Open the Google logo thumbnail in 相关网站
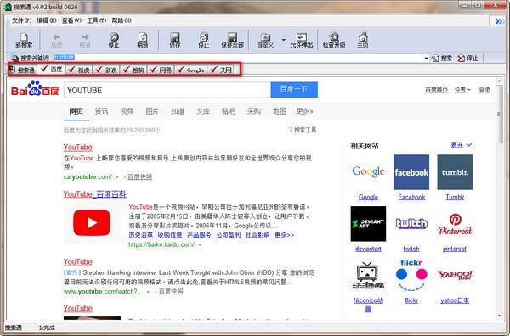The image size is (510, 336). (368, 172)
